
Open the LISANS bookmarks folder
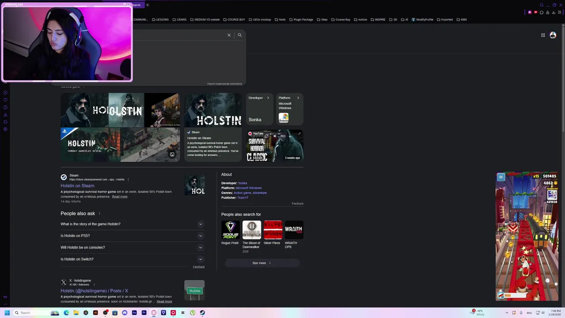pyautogui.click(x=179, y=19)
